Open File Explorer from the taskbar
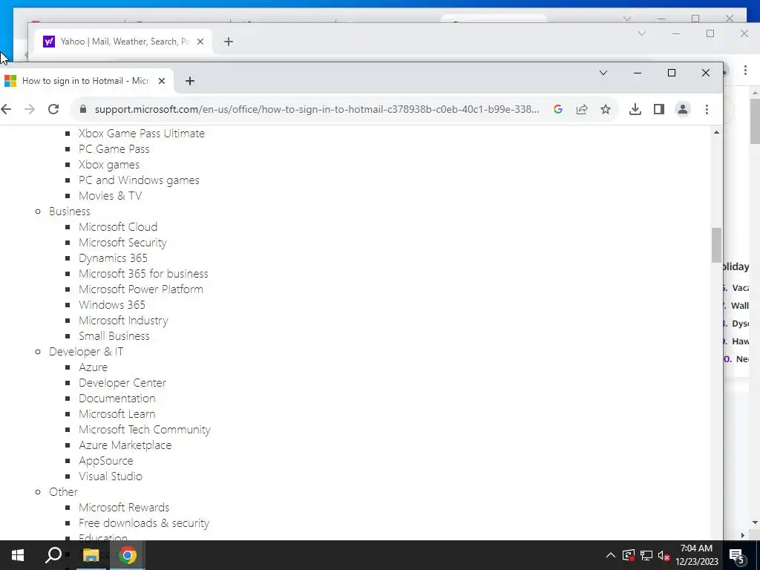Image resolution: width=760 pixels, height=570 pixels. click(91, 555)
